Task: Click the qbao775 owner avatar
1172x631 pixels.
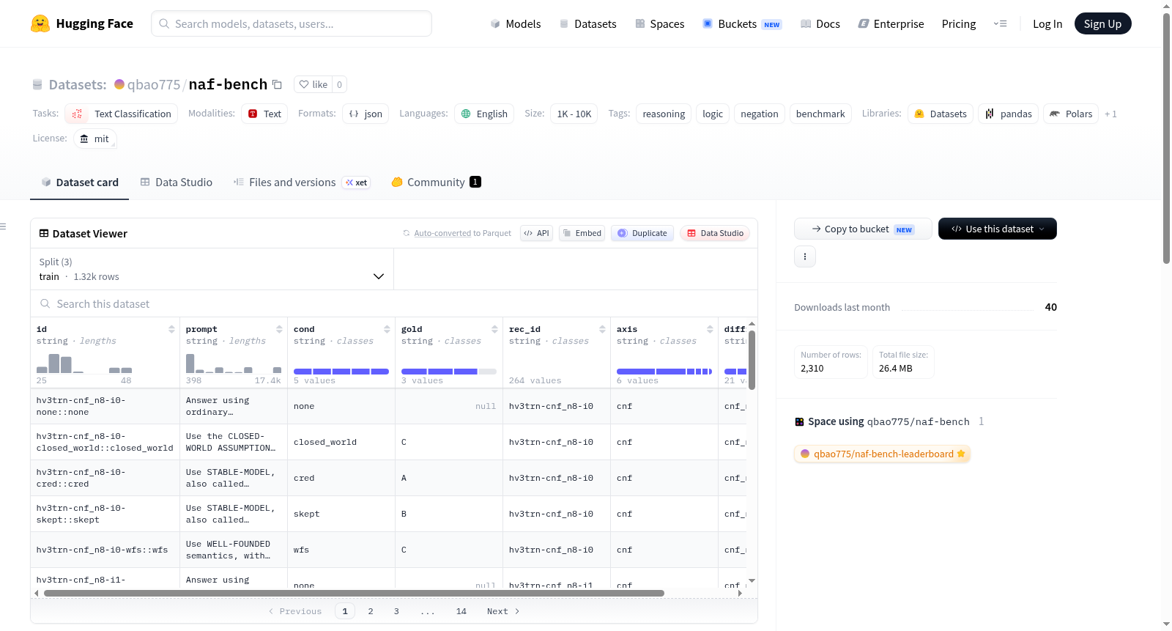Action: pyautogui.click(x=119, y=84)
